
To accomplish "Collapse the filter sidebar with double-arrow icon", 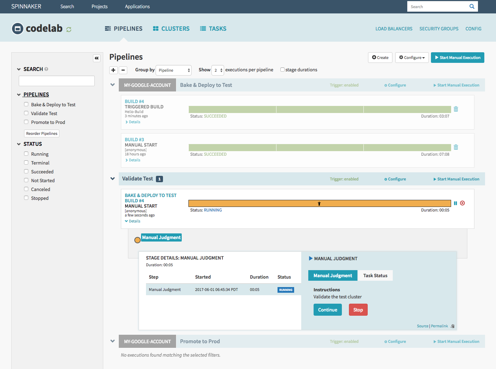I will [97, 58].
